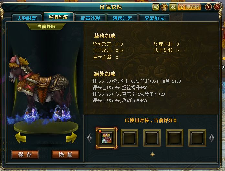
Task: Open the 套装加成 tab
Action: click(154, 18)
